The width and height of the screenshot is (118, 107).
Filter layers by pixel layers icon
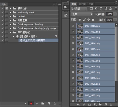(91, 8)
